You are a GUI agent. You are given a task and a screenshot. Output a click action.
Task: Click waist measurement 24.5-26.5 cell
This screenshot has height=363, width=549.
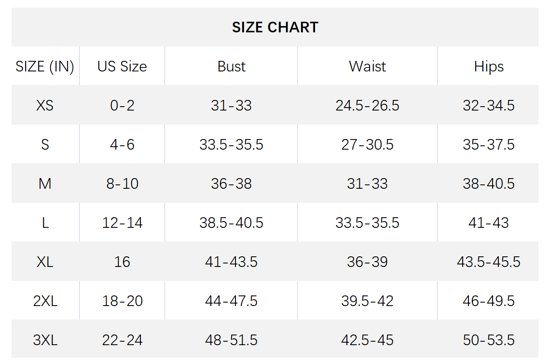pos(367,105)
